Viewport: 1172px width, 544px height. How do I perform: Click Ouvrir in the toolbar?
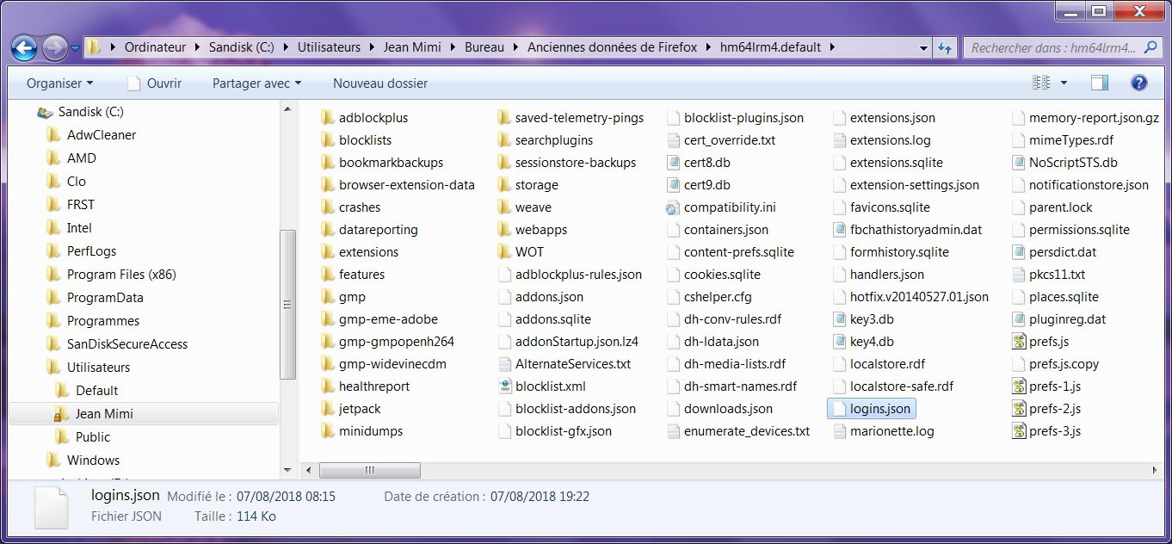coord(154,83)
